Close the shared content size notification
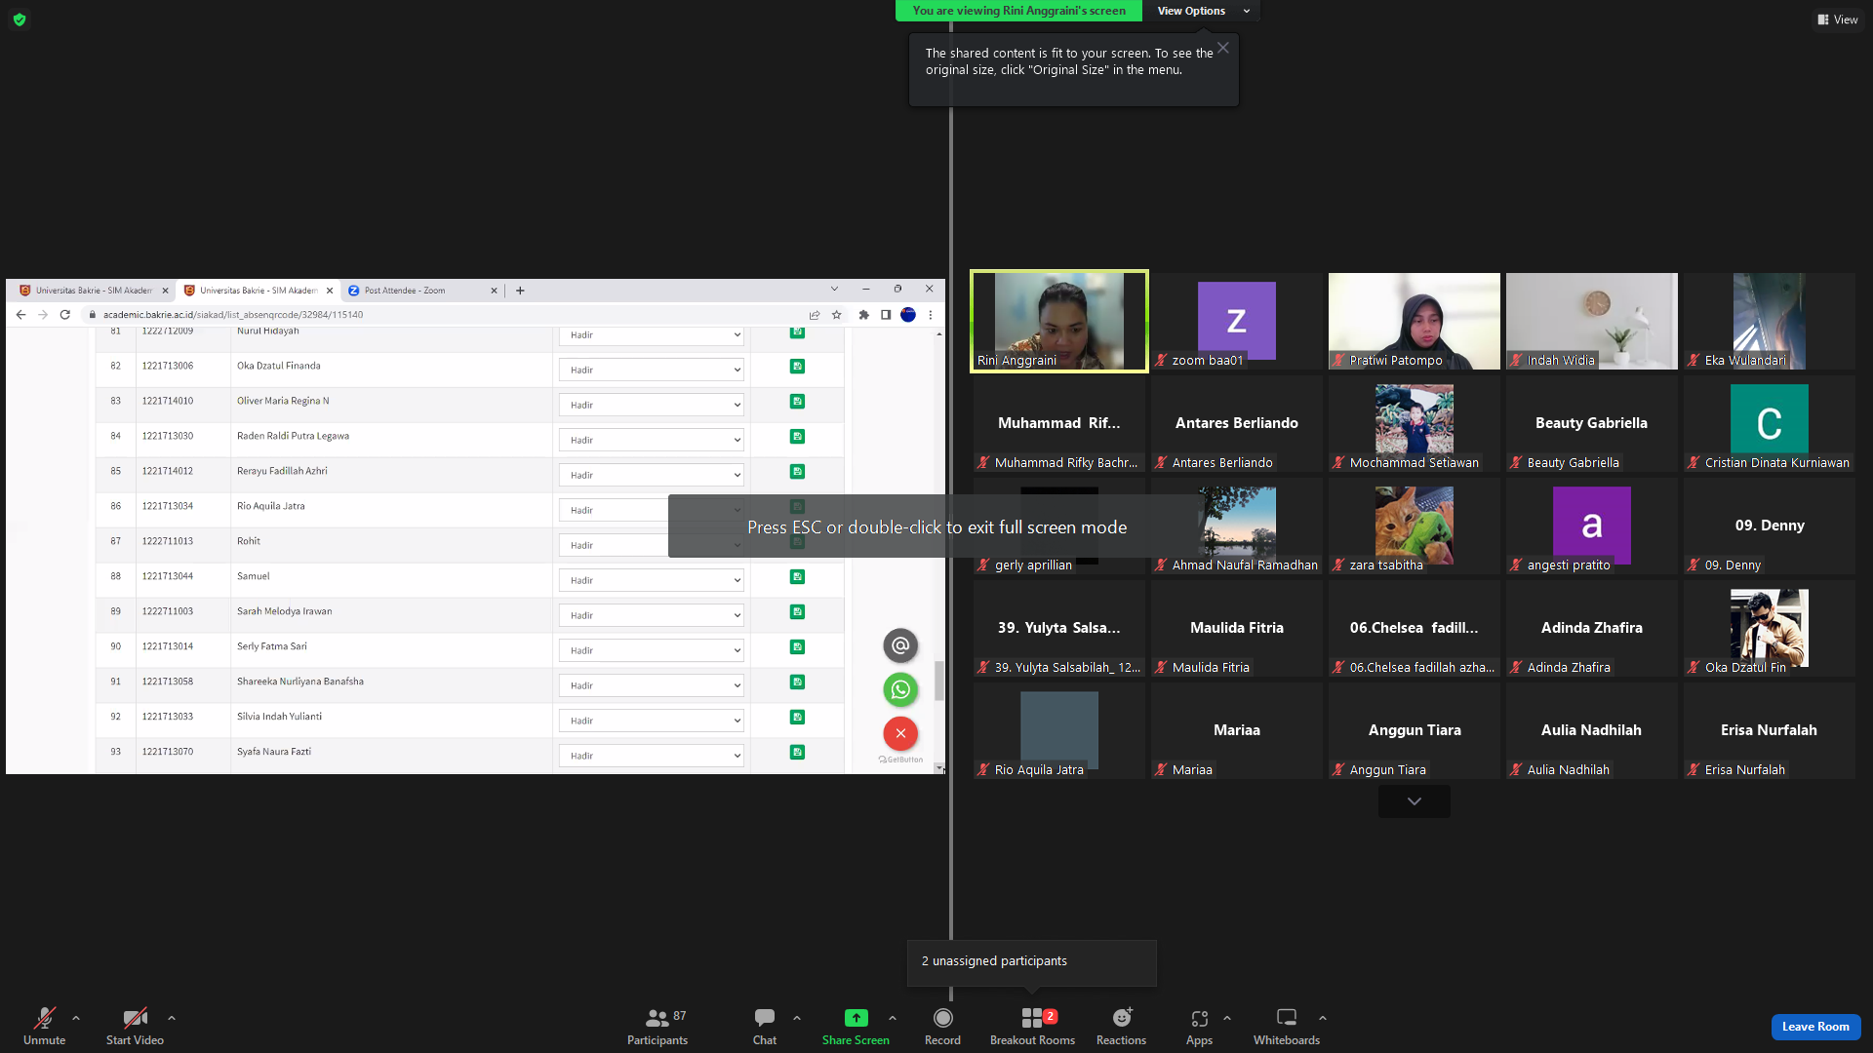This screenshot has height=1053, width=1873. tap(1222, 48)
